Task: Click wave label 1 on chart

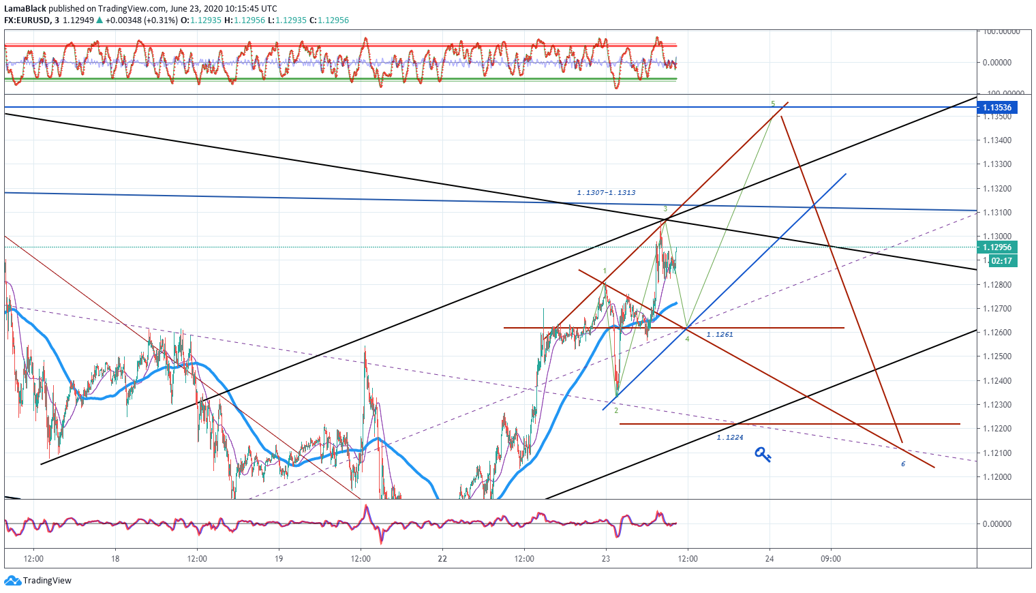Action: [x=605, y=271]
